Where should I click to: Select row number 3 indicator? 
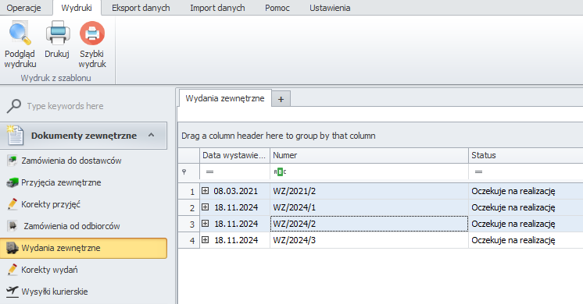click(x=189, y=224)
